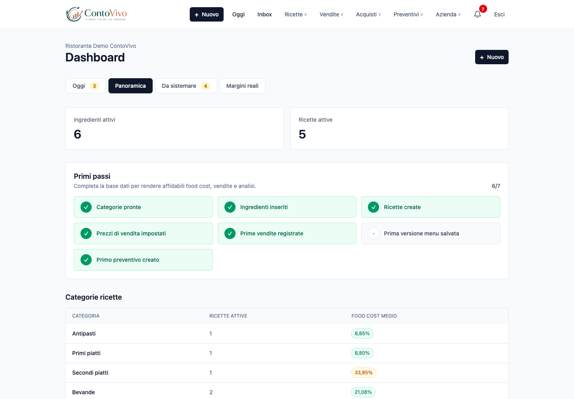The image size is (574, 399).
Task: Switch to the Margini reali tab
Action: coord(242,86)
